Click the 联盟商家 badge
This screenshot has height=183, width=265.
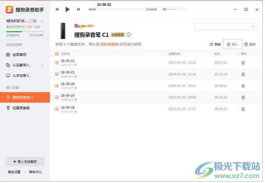coord(118,35)
